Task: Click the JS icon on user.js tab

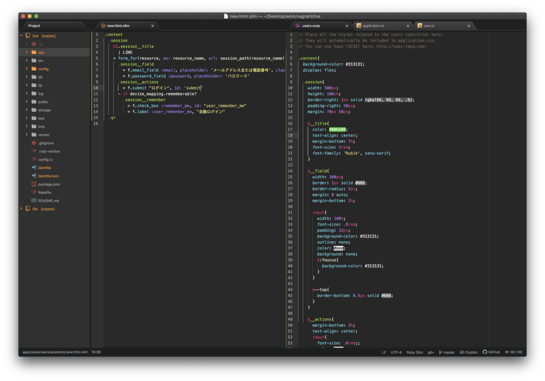Action: 420,26
